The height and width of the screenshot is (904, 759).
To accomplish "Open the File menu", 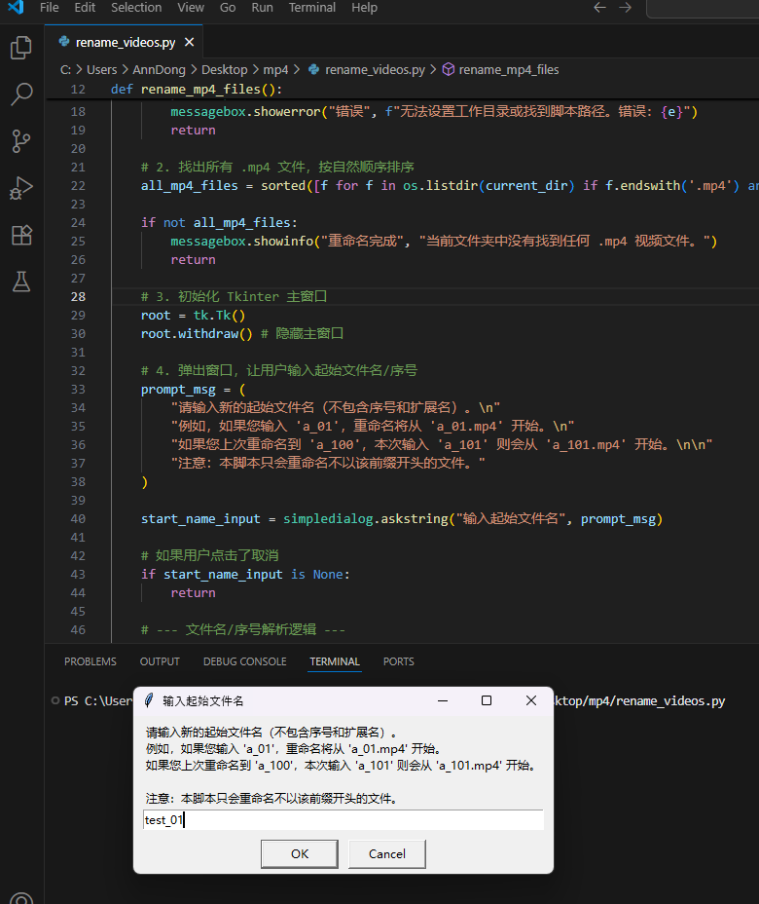I will tap(49, 8).
